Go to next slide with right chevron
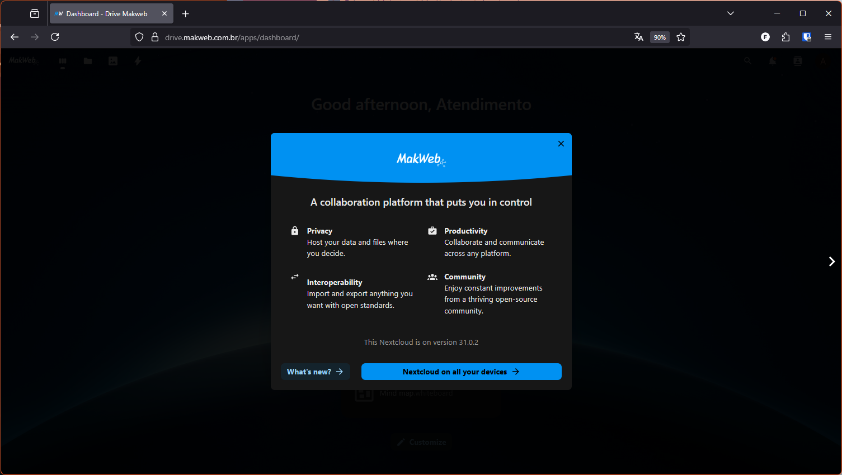842x475 pixels. coord(831,262)
